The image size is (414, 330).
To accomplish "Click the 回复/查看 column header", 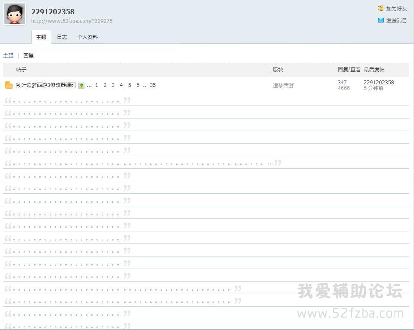I will click(x=349, y=69).
